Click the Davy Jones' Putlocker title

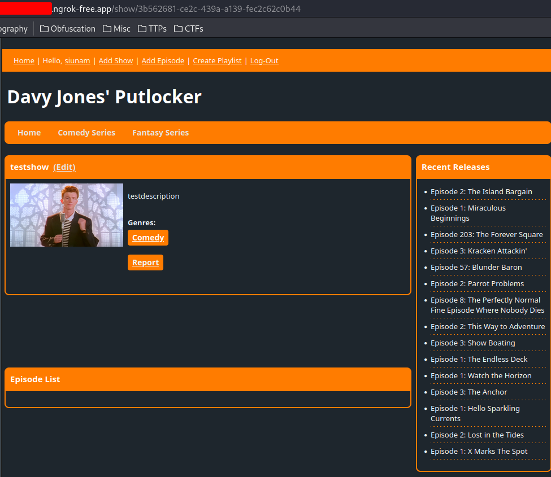[x=105, y=97]
